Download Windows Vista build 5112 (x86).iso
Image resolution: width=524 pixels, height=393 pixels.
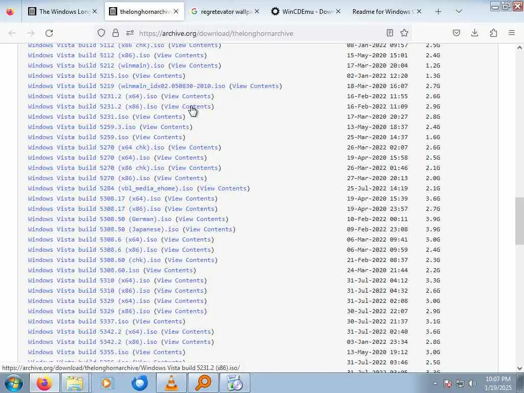click(89, 55)
